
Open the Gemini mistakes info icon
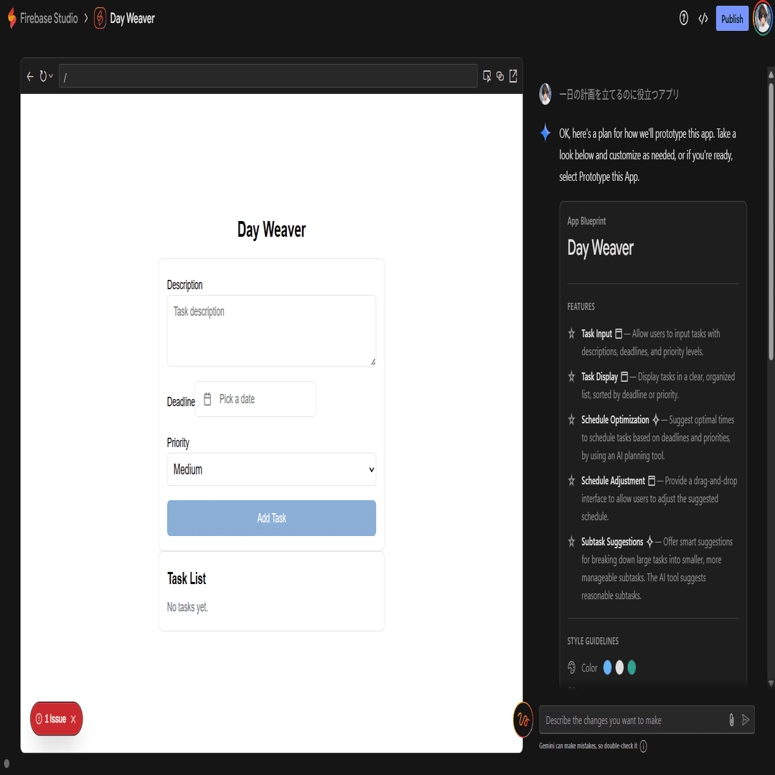(x=643, y=746)
